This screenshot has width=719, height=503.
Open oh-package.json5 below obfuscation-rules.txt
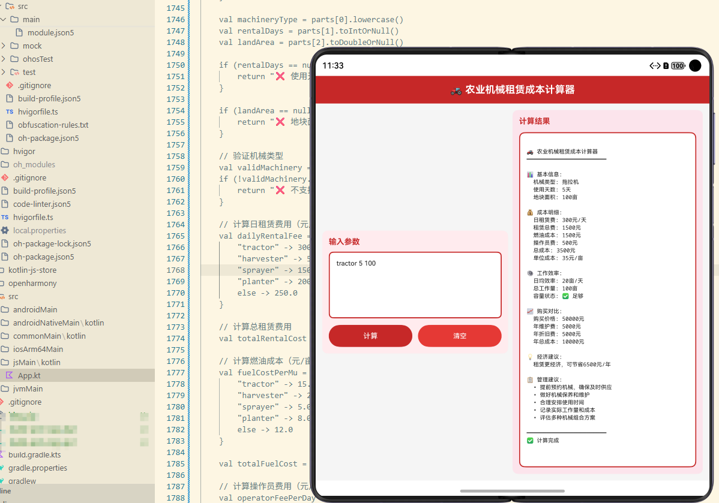[48, 138]
